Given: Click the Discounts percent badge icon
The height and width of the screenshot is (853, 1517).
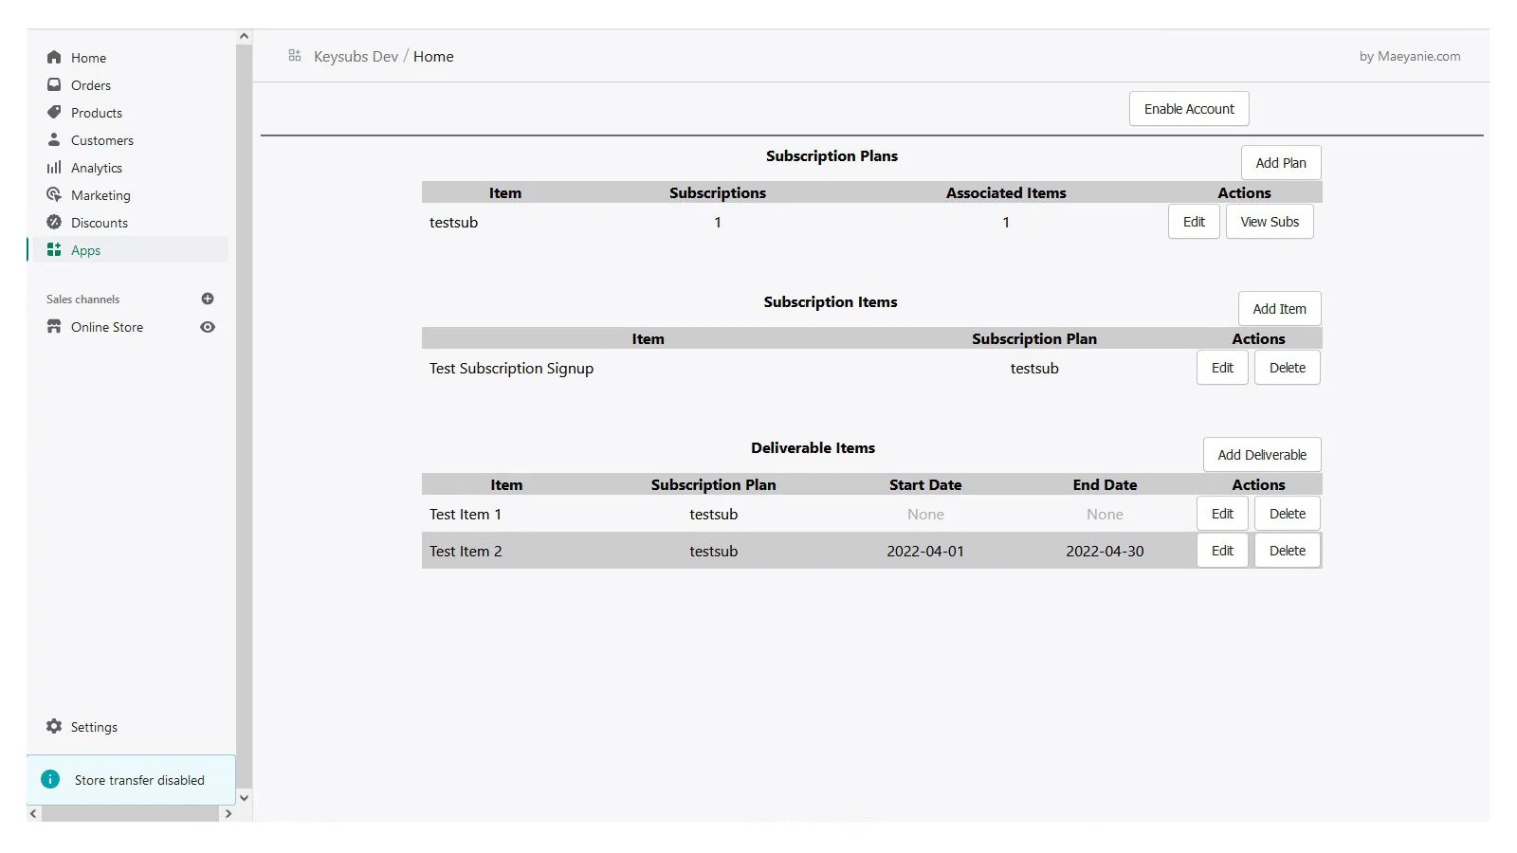Looking at the screenshot, I should coord(54,222).
